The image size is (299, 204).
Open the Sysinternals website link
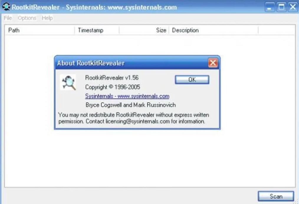pyautogui.click(x=127, y=96)
